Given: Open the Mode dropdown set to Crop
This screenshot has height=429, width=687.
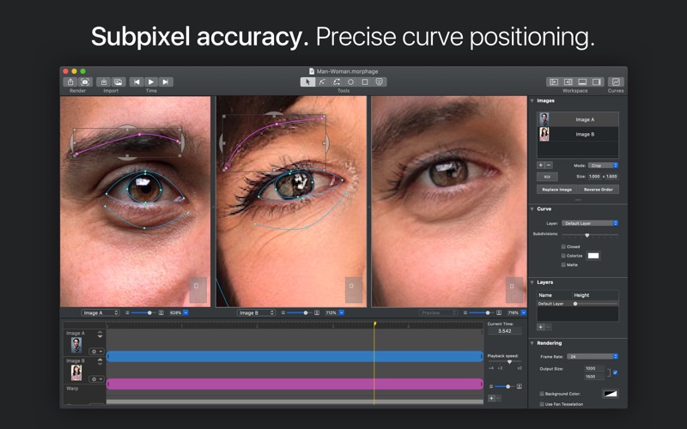Looking at the screenshot, I should click(x=604, y=165).
